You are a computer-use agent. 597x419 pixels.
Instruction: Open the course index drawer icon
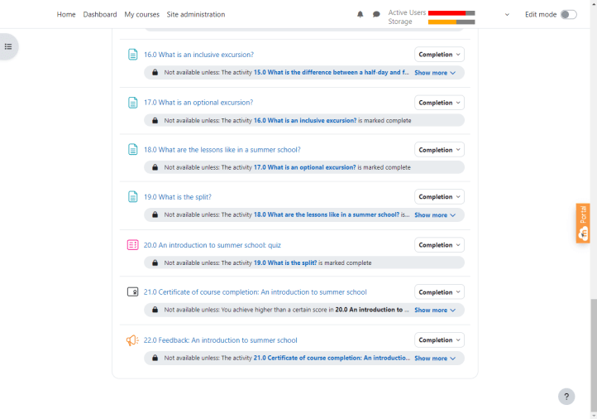tap(8, 46)
